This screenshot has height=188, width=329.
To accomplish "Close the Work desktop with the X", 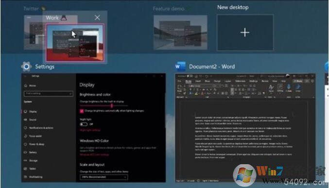I will [x=97, y=17].
